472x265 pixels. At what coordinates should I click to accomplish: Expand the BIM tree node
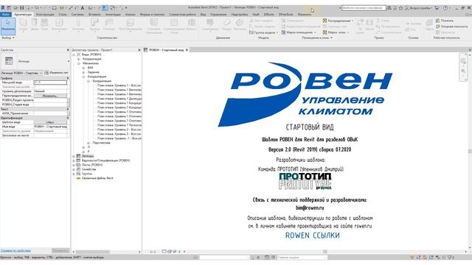pos(83,68)
